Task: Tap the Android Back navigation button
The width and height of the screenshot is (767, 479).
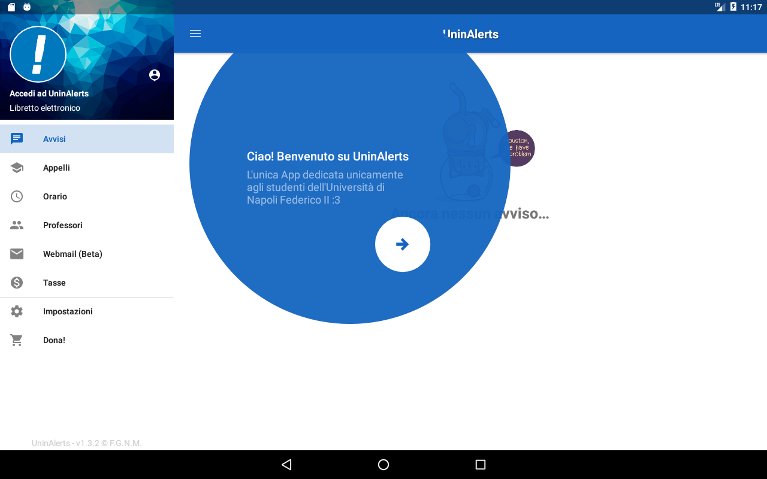Action: pos(286,465)
